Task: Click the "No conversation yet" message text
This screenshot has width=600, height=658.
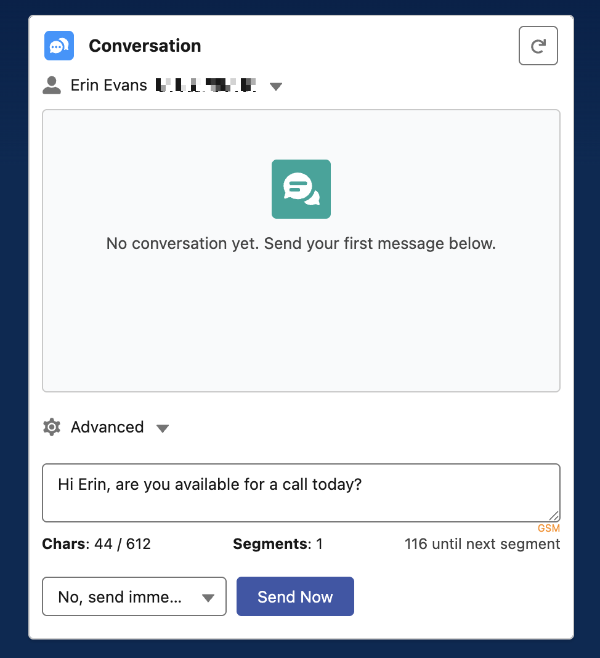Action: pos(301,243)
